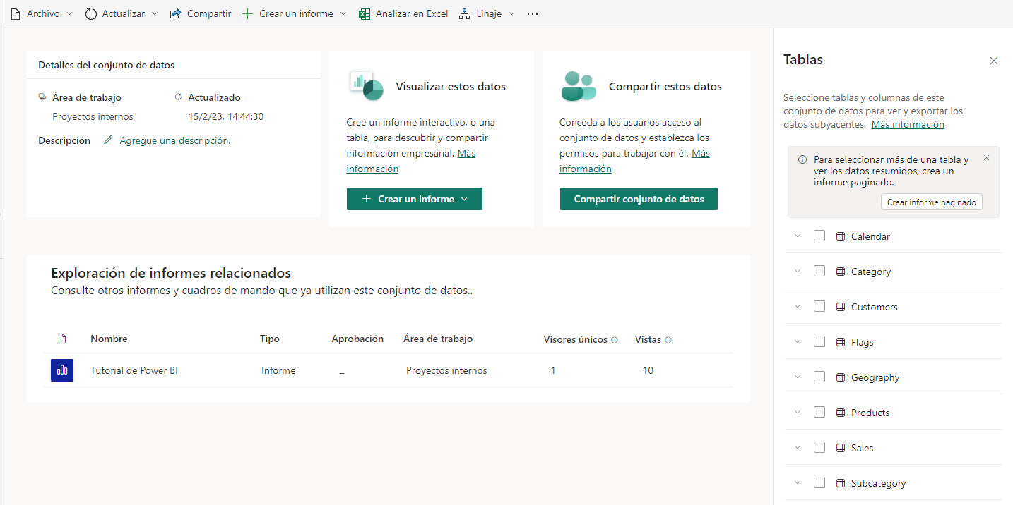Click the Crear informe paginado button
Screen dimensions: 1013x505
[931, 202]
